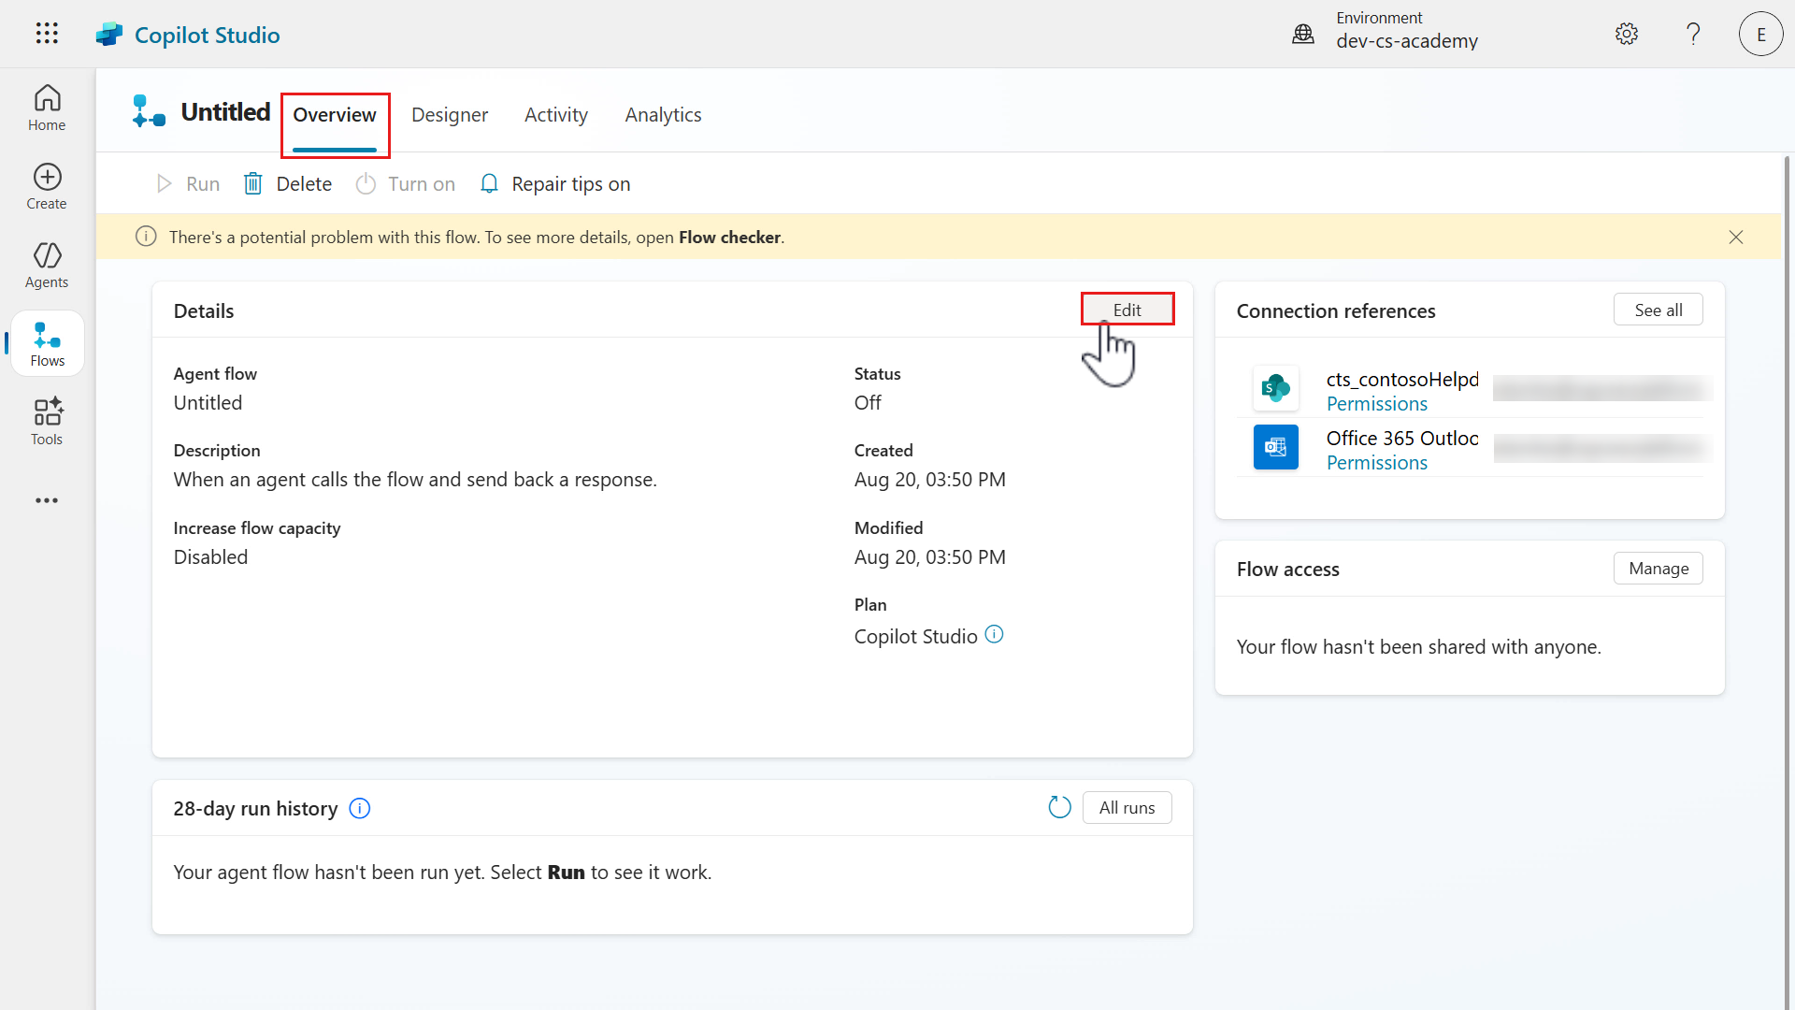Open Permissions link under Office 365 Outlook

pos(1376,463)
